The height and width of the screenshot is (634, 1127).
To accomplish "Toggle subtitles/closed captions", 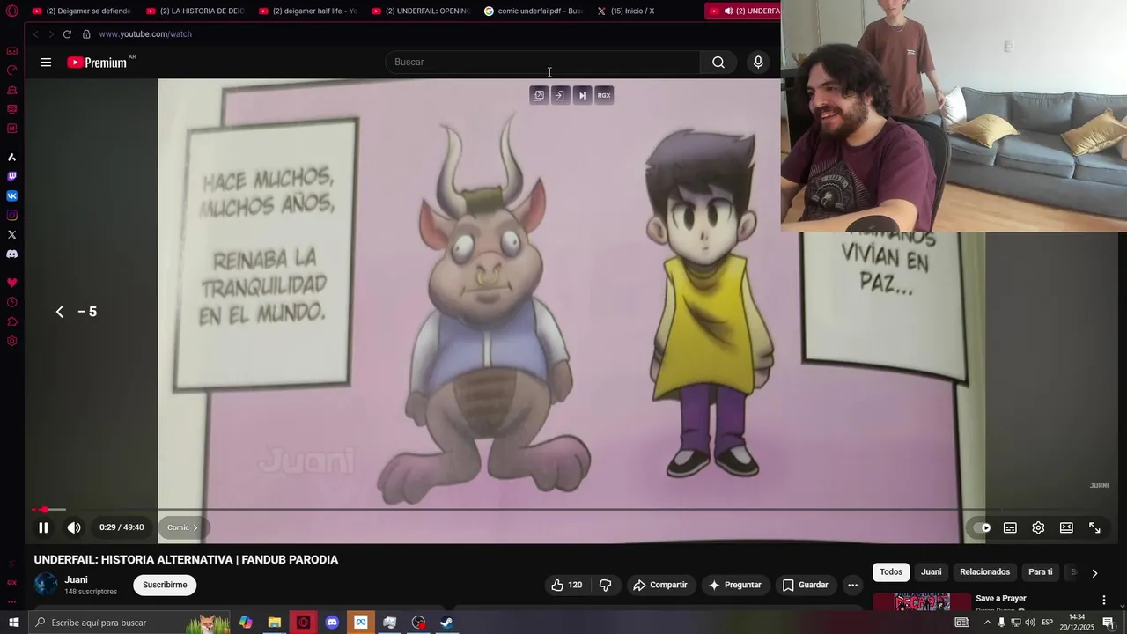I will tap(1010, 527).
